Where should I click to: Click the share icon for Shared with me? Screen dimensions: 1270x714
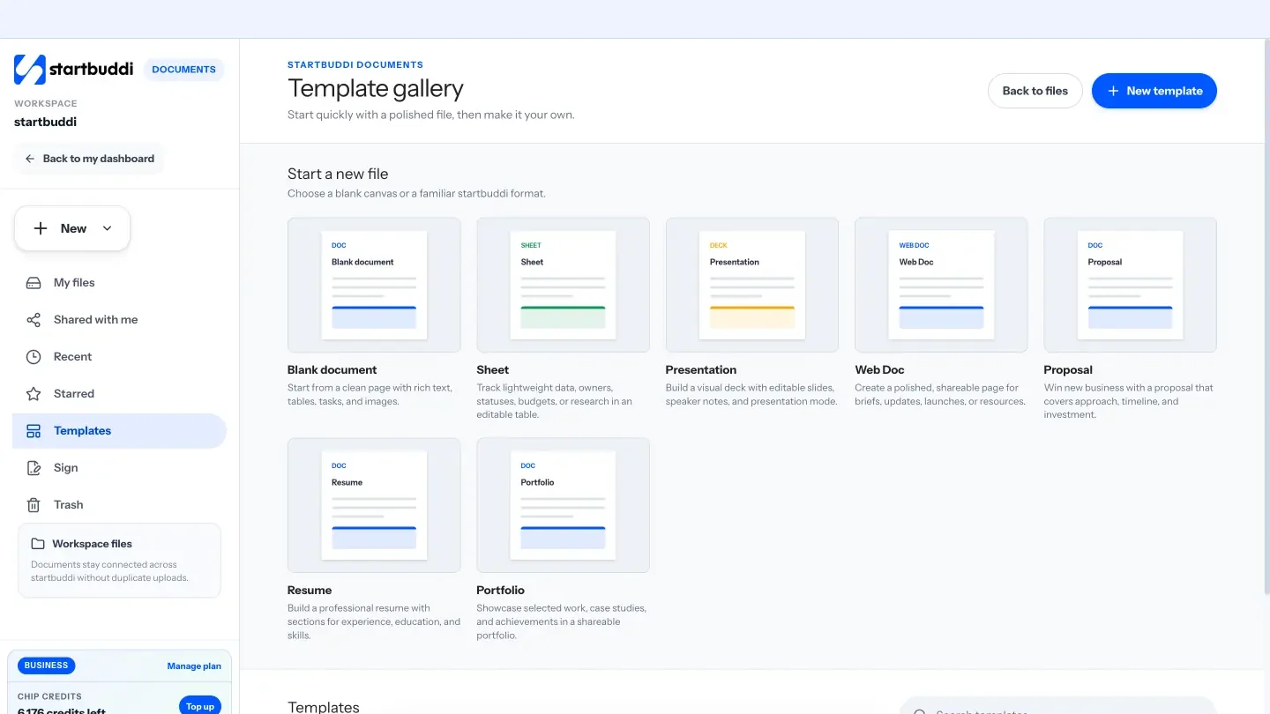34,320
